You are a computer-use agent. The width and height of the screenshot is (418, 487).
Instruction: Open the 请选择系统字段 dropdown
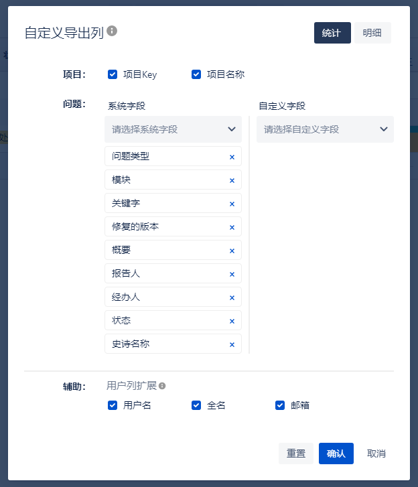click(173, 129)
